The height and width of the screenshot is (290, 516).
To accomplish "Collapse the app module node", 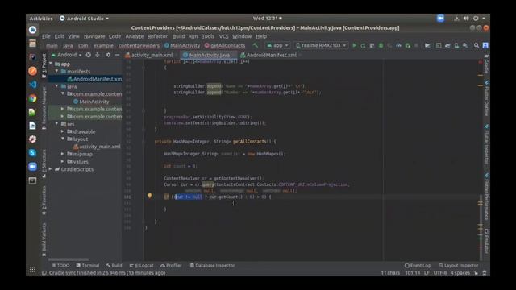I will point(51,64).
